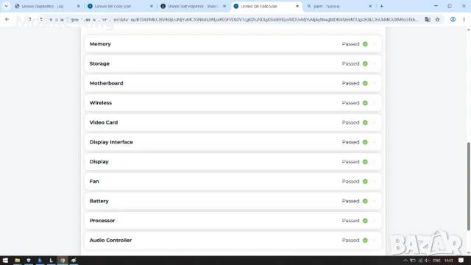Click the Video Card row label
471x265 pixels.
pyautogui.click(x=104, y=123)
